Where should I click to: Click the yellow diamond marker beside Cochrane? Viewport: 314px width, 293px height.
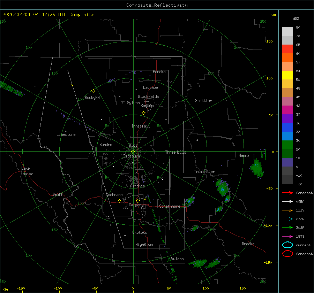point(119,201)
